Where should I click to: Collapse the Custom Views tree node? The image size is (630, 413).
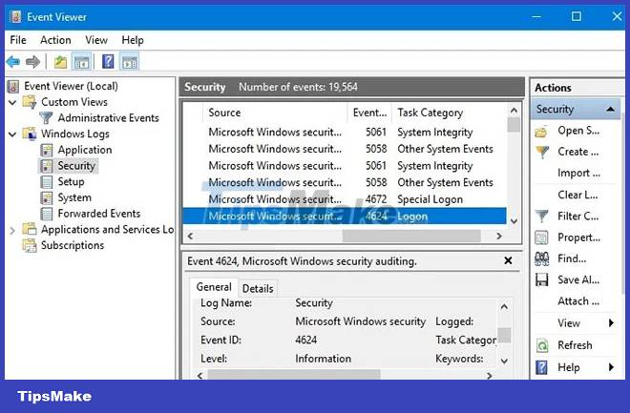[12, 102]
